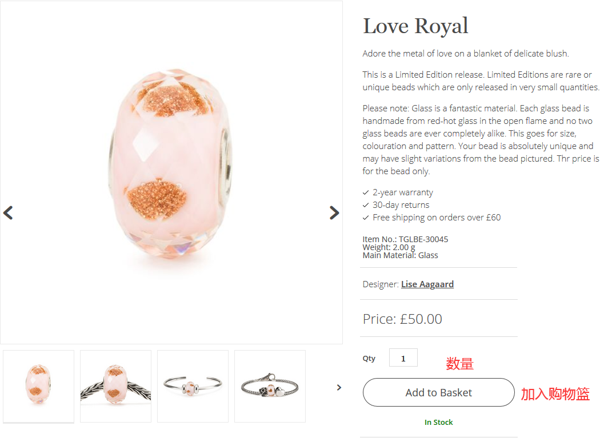Select the clasp bracelet thumbnail
Viewport: 608px width, 438px height.
tap(270, 386)
